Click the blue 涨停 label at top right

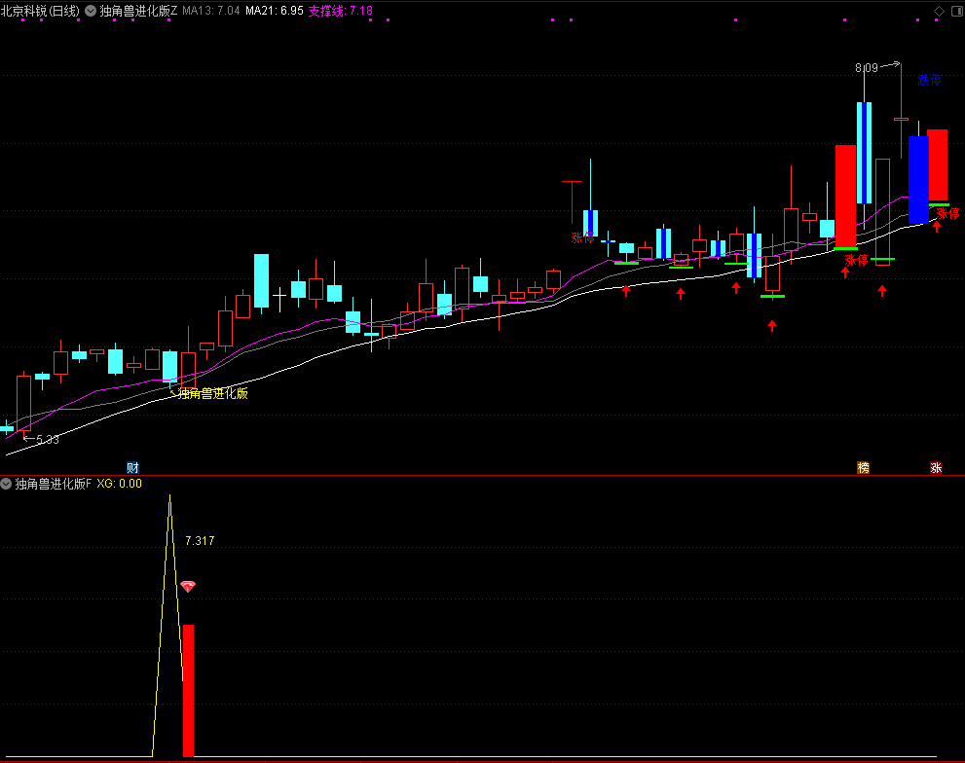pyautogui.click(x=929, y=80)
